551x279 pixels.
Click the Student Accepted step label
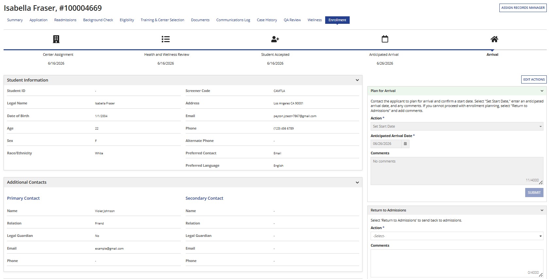(x=275, y=54)
